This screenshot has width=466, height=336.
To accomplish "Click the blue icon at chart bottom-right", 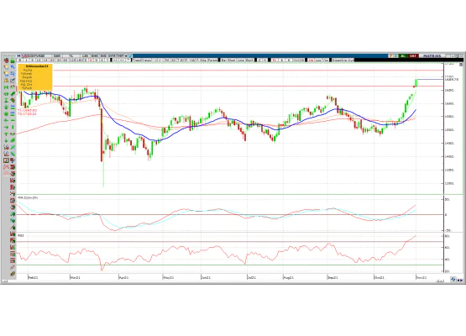I will point(453,279).
